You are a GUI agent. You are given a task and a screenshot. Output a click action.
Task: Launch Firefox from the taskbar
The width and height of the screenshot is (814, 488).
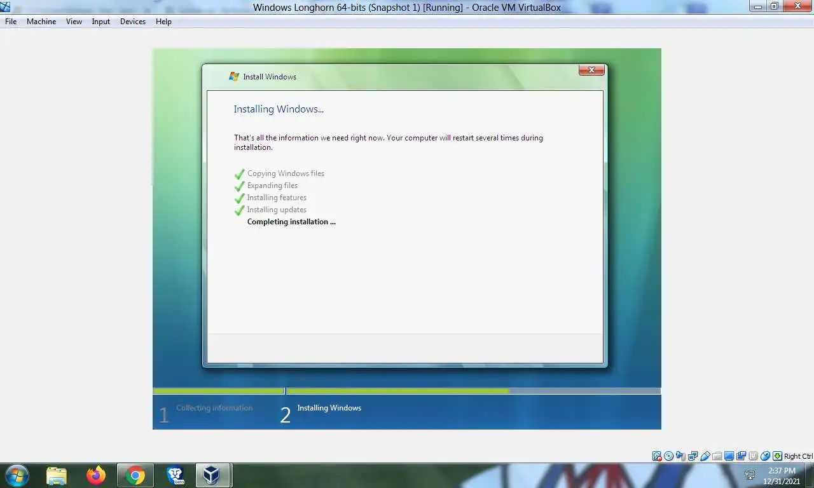96,475
